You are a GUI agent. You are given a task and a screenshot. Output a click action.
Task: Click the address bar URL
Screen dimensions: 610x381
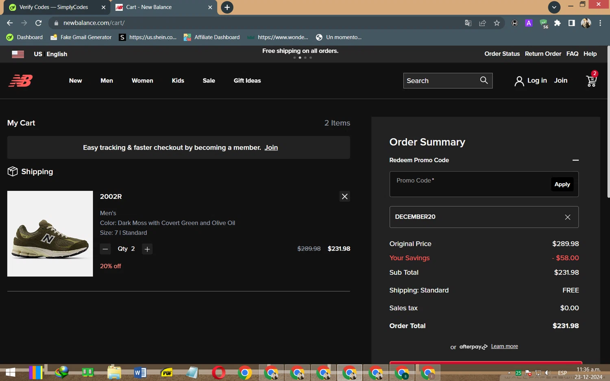click(94, 23)
